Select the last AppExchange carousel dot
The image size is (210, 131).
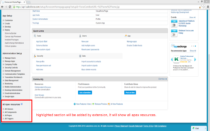click(196, 46)
